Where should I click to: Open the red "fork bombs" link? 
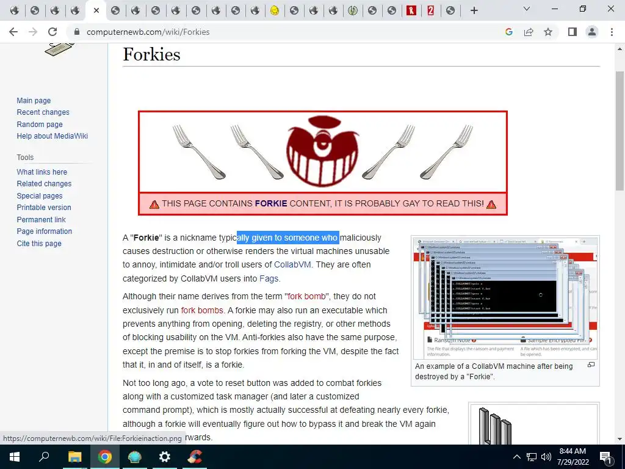(x=201, y=310)
